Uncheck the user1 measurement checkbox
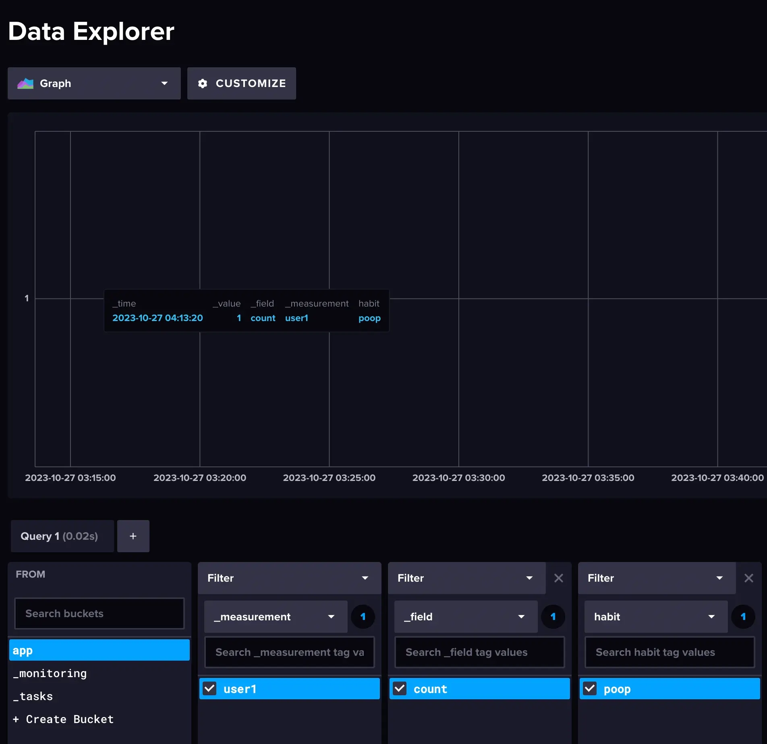The width and height of the screenshot is (767, 744). click(x=210, y=688)
